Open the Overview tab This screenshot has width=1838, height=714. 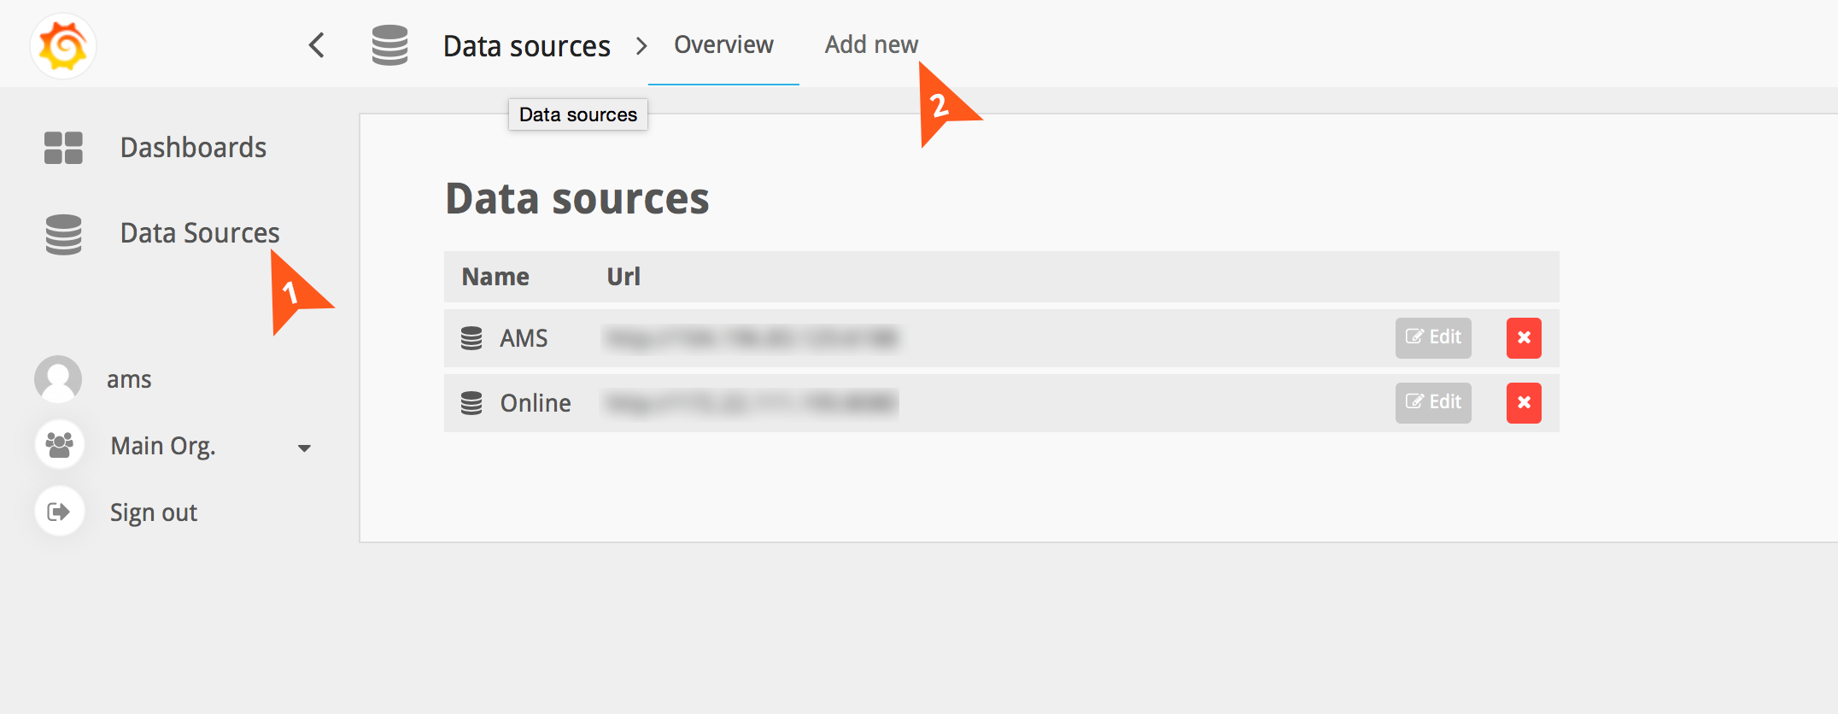click(723, 45)
